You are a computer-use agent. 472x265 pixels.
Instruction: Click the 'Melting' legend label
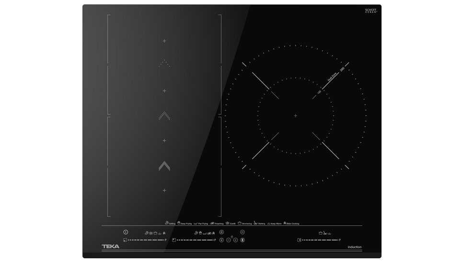click(x=262, y=224)
